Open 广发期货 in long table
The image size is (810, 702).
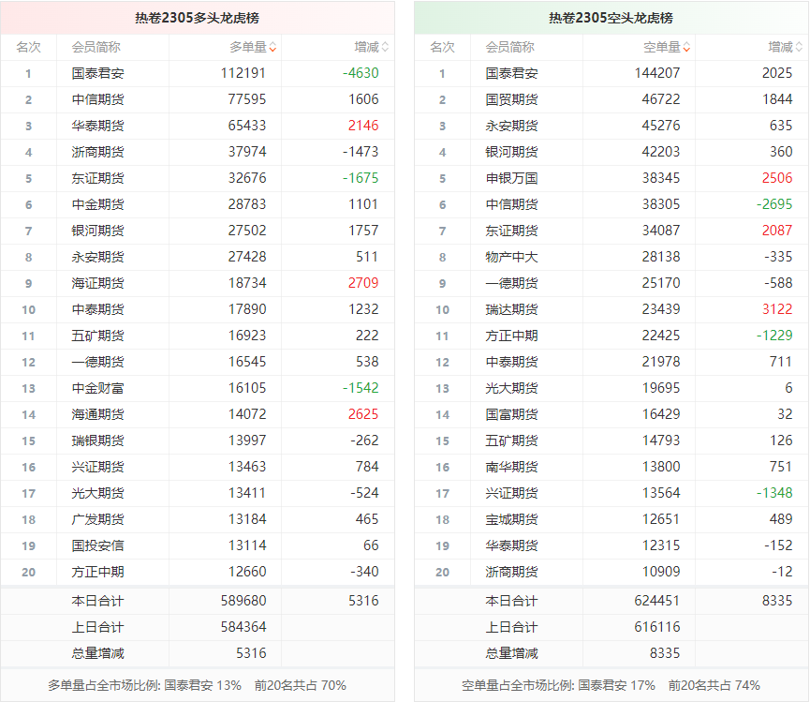pos(97,519)
